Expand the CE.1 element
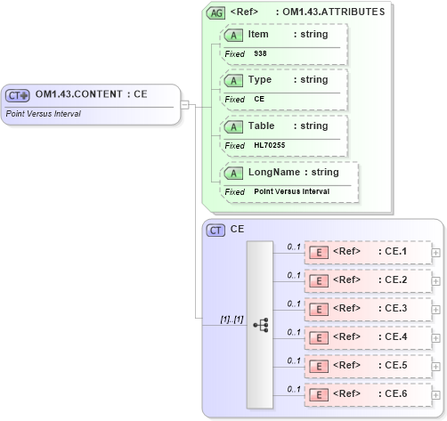Screen dimensions: 447x421 [x=435, y=253]
